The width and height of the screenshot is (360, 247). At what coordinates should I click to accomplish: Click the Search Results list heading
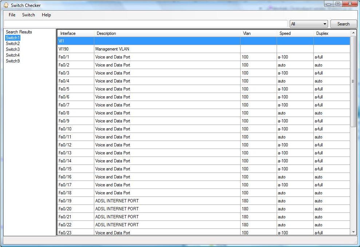19,32
